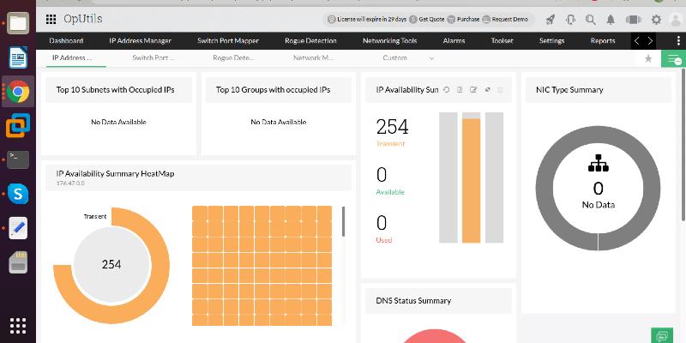Open the user profile avatar
Screen dimensions: 686x343
click(676, 20)
